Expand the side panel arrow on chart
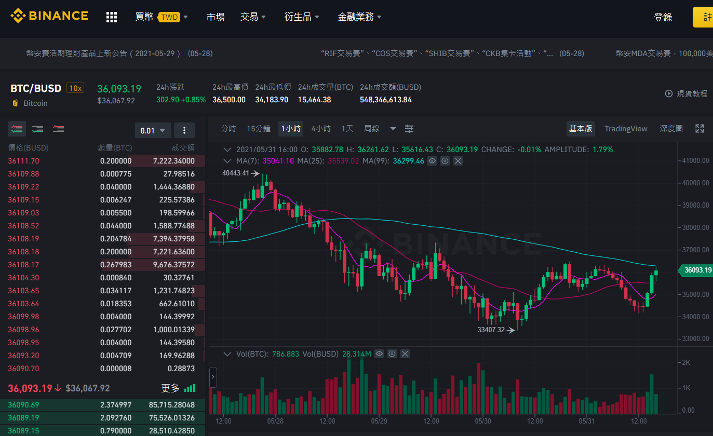 213,377
